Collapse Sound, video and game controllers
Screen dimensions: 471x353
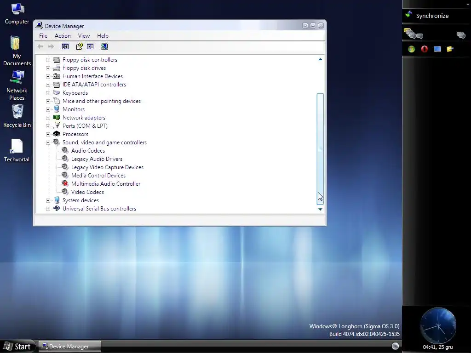pyautogui.click(x=48, y=142)
